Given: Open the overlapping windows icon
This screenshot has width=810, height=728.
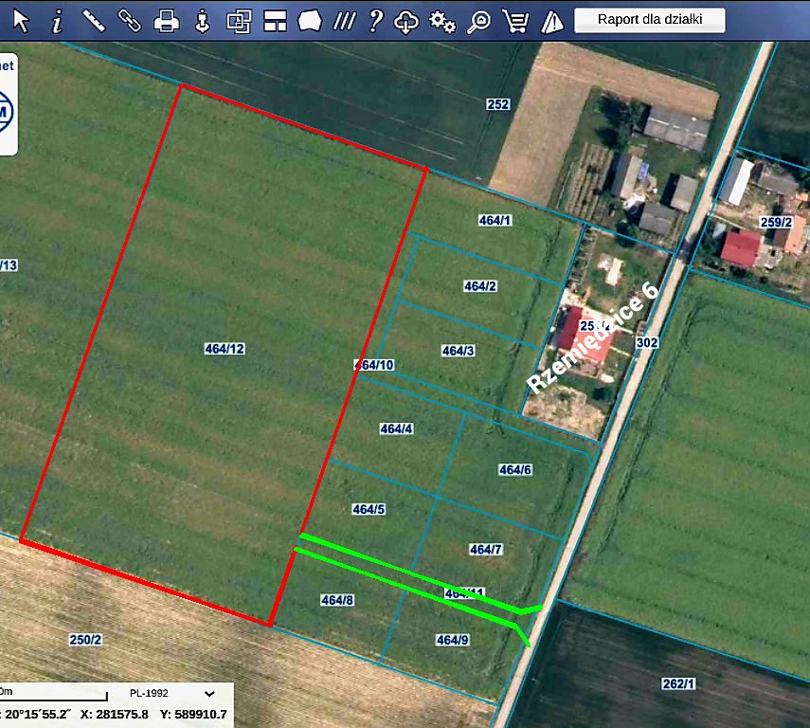Looking at the screenshot, I should [239, 22].
